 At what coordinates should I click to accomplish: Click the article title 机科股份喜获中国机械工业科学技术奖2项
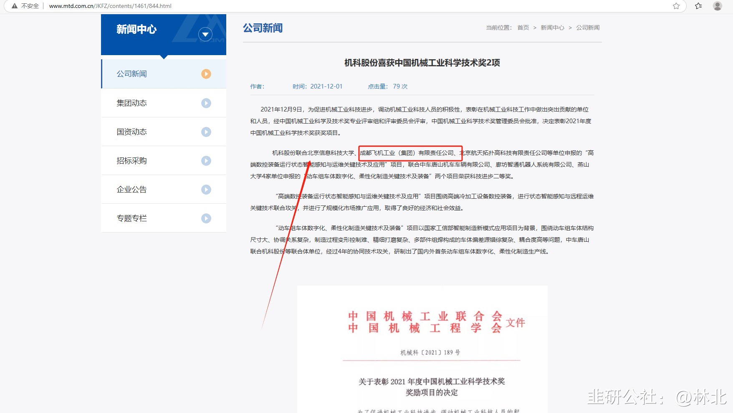point(422,63)
